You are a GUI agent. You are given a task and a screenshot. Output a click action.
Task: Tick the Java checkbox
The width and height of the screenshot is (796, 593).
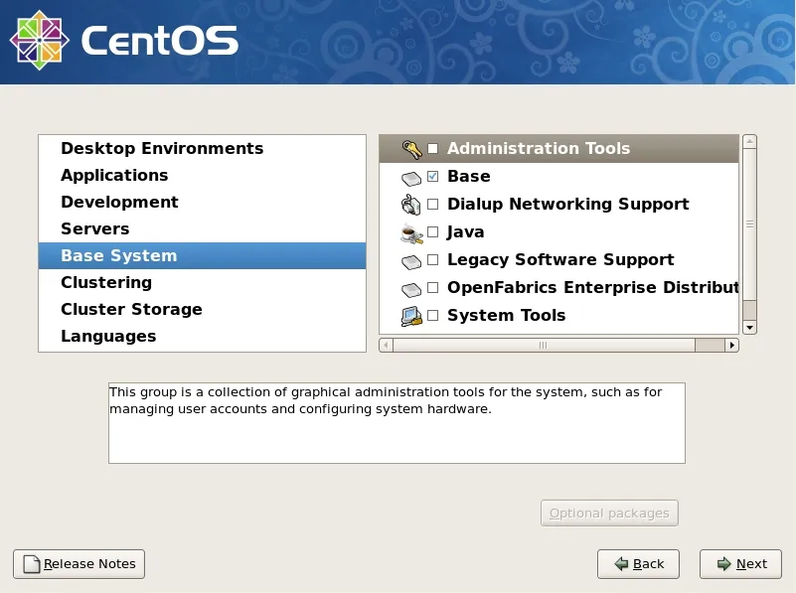[x=433, y=231]
